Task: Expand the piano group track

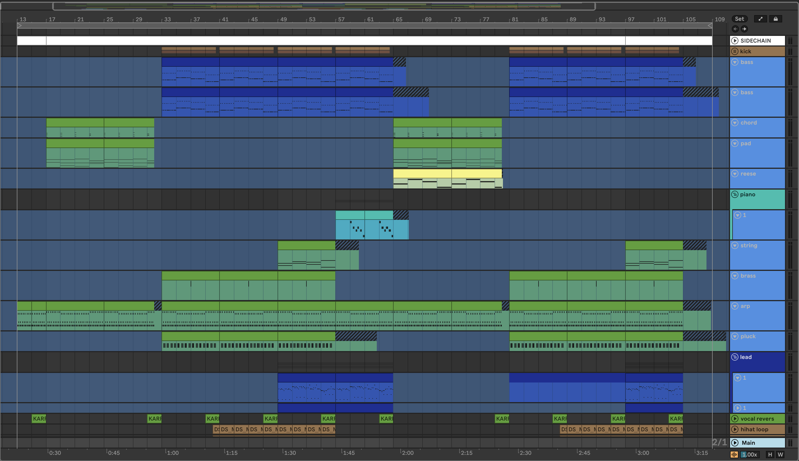Action: [x=735, y=194]
